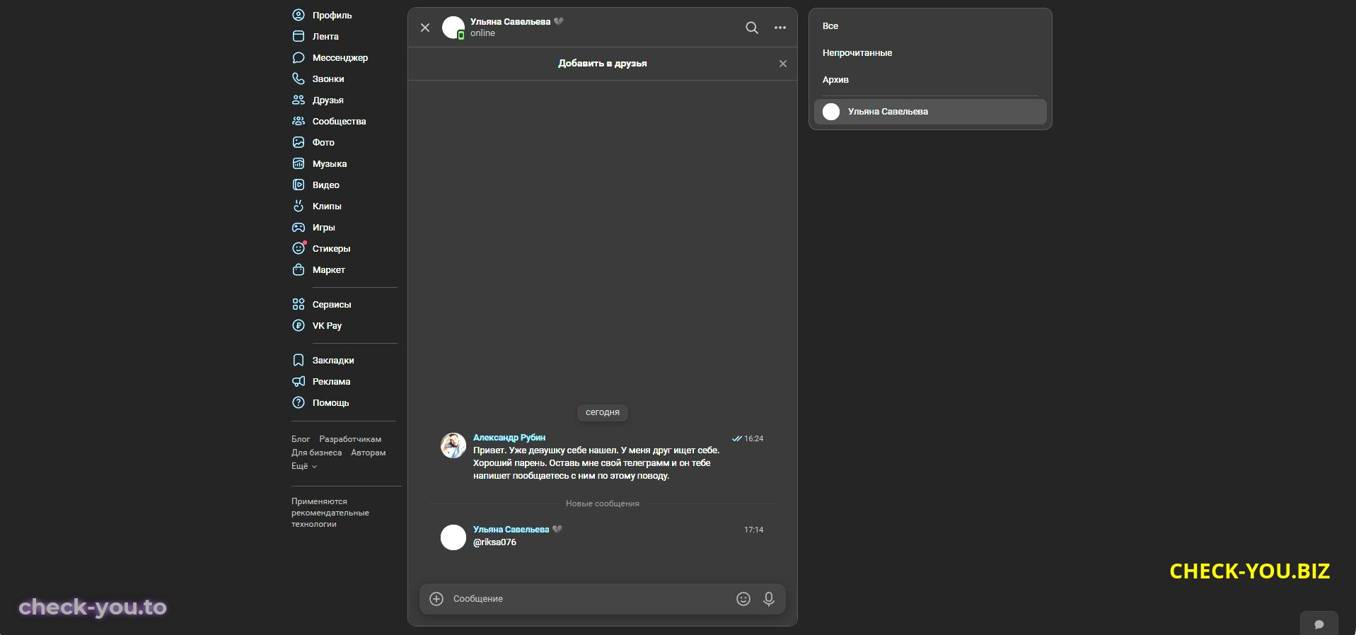Click the 16:24 message timestamp
This screenshot has height=635, width=1356.
tap(753, 439)
